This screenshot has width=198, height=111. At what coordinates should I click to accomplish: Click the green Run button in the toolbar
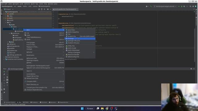click(179, 6)
